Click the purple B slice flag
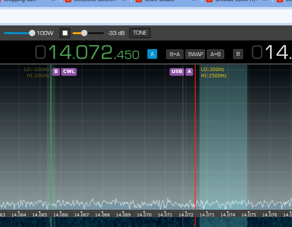Viewport: 292px width, 227px height. [x=56, y=71]
